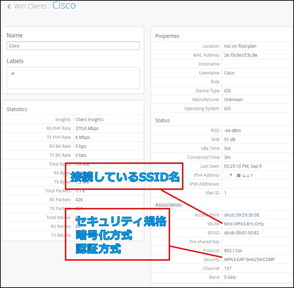Select the Vlan ID value 1
The height and width of the screenshot is (288, 294).
click(x=225, y=193)
